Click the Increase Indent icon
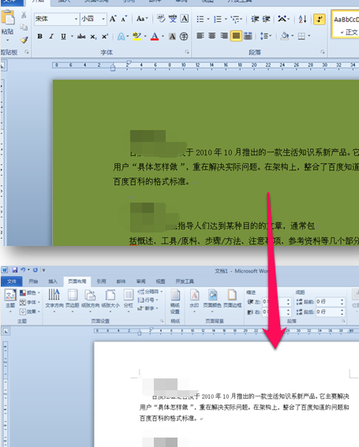 click(266, 19)
